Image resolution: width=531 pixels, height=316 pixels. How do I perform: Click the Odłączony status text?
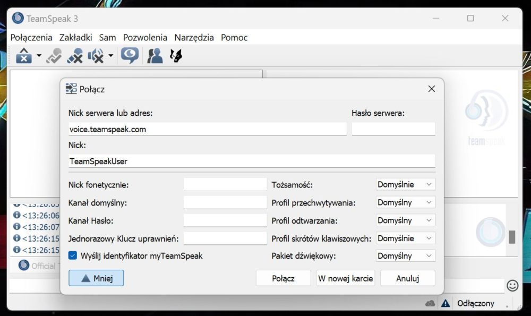tap(475, 303)
